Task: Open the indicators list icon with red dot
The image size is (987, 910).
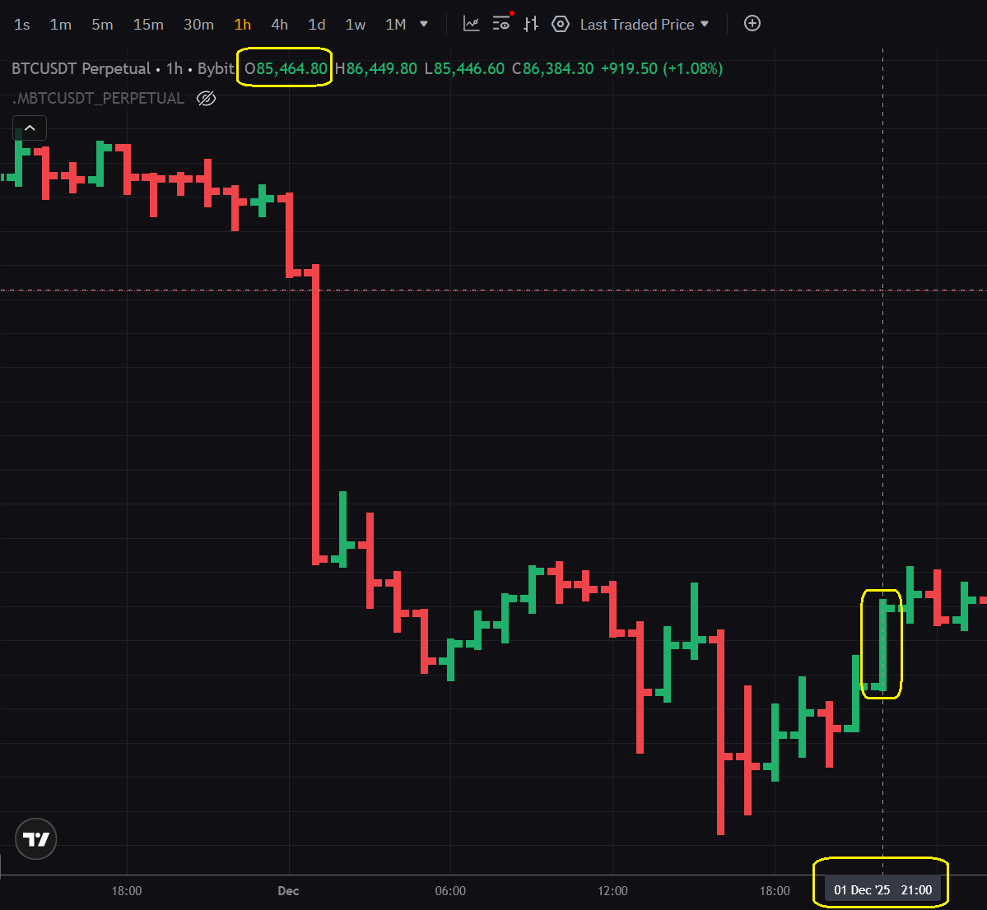Action: coord(500,25)
